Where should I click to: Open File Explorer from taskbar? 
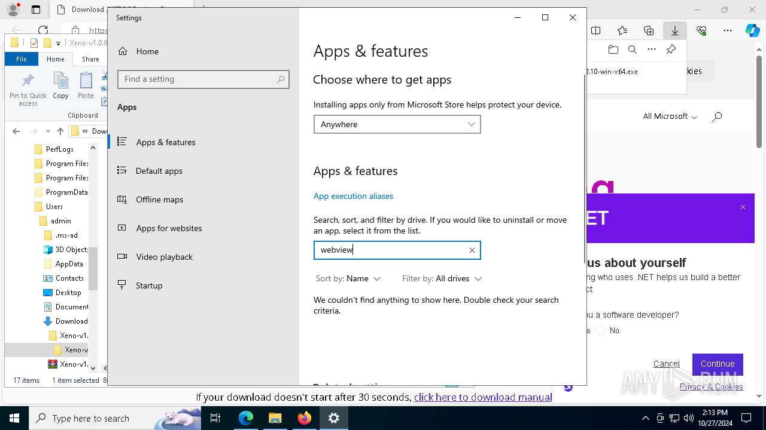(x=275, y=418)
